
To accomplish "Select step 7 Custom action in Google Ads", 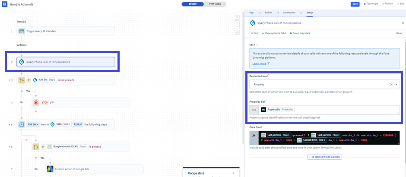I will point(94,169).
